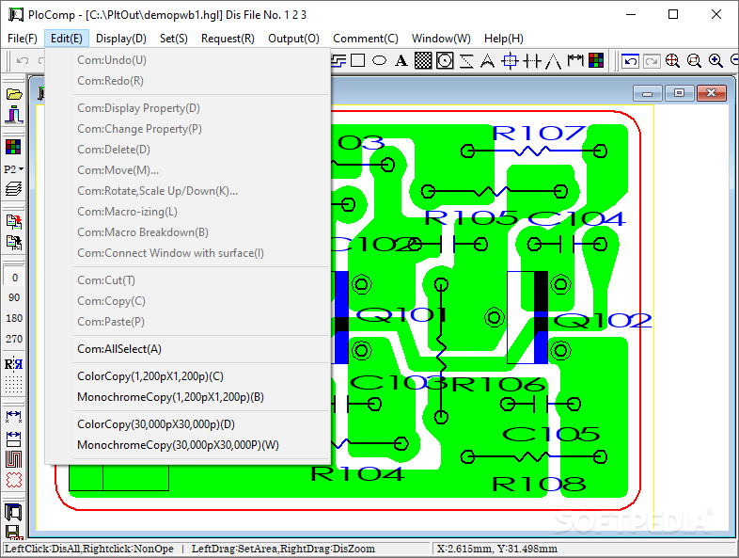Open the color palette grid in left toolbar
739x558 pixels.
click(x=13, y=147)
